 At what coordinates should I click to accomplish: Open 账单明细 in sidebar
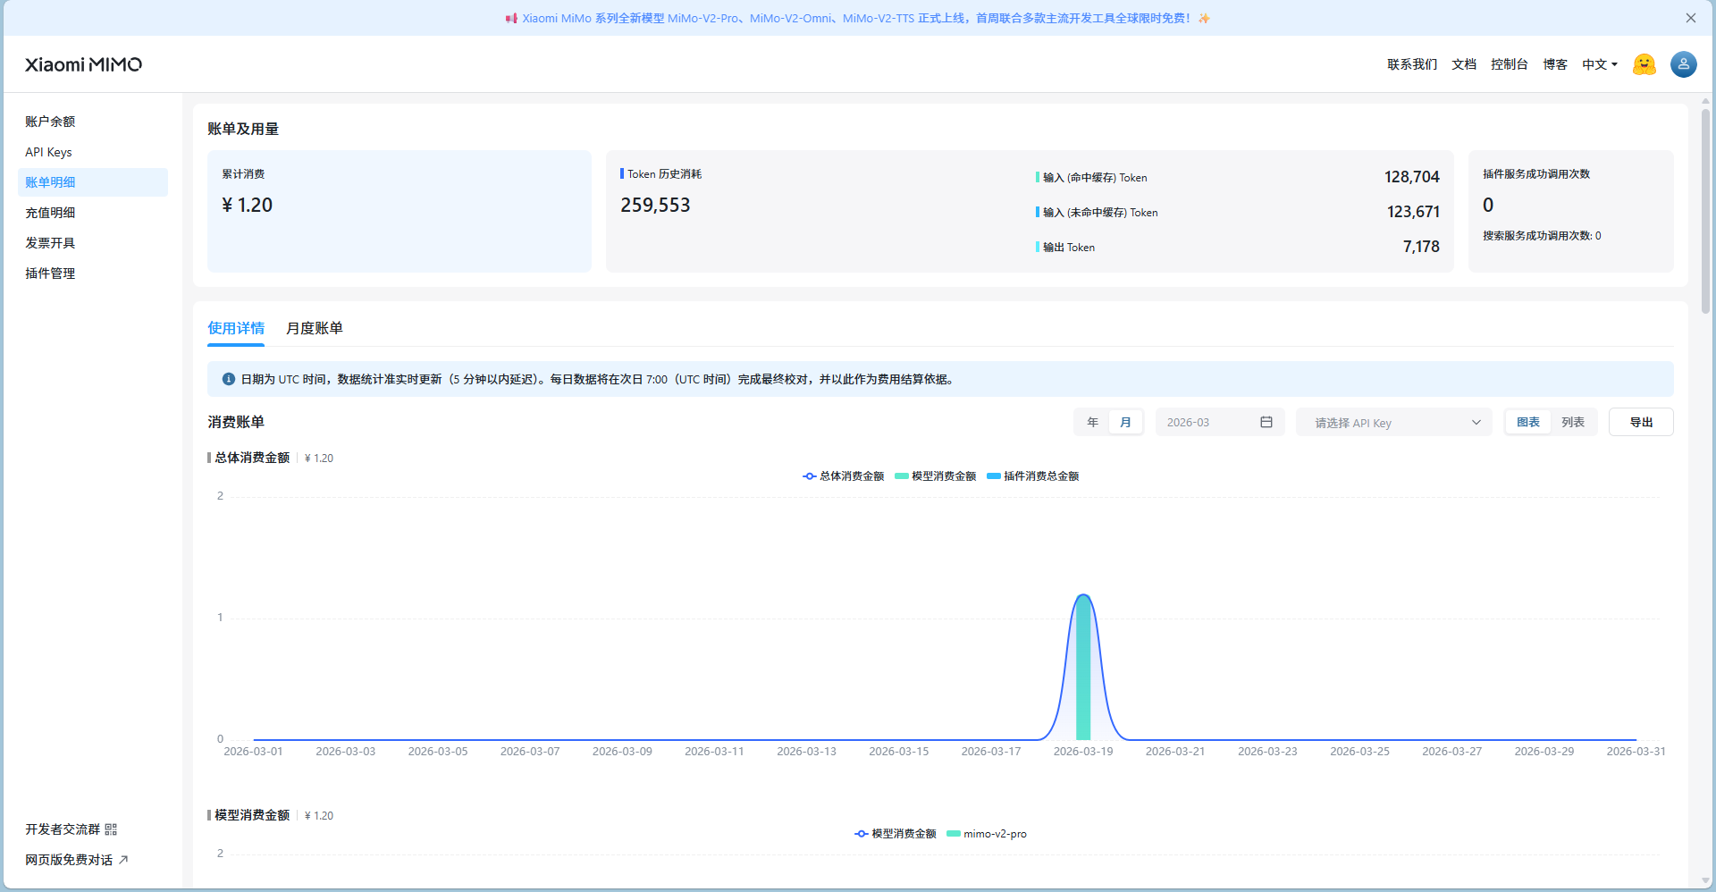coord(93,182)
